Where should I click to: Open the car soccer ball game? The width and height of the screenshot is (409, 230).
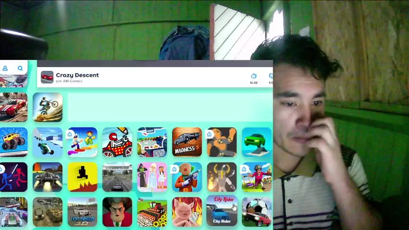(x=257, y=212)
